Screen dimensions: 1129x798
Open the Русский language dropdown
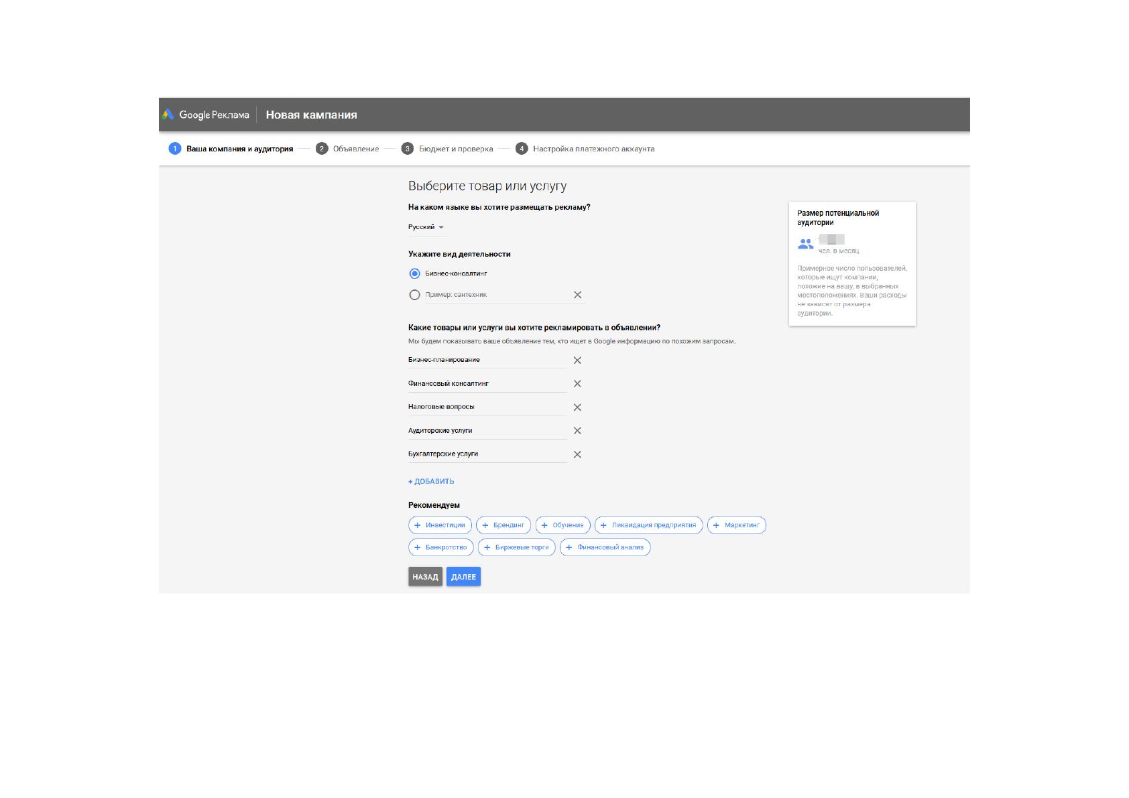(x=426, y=227)
